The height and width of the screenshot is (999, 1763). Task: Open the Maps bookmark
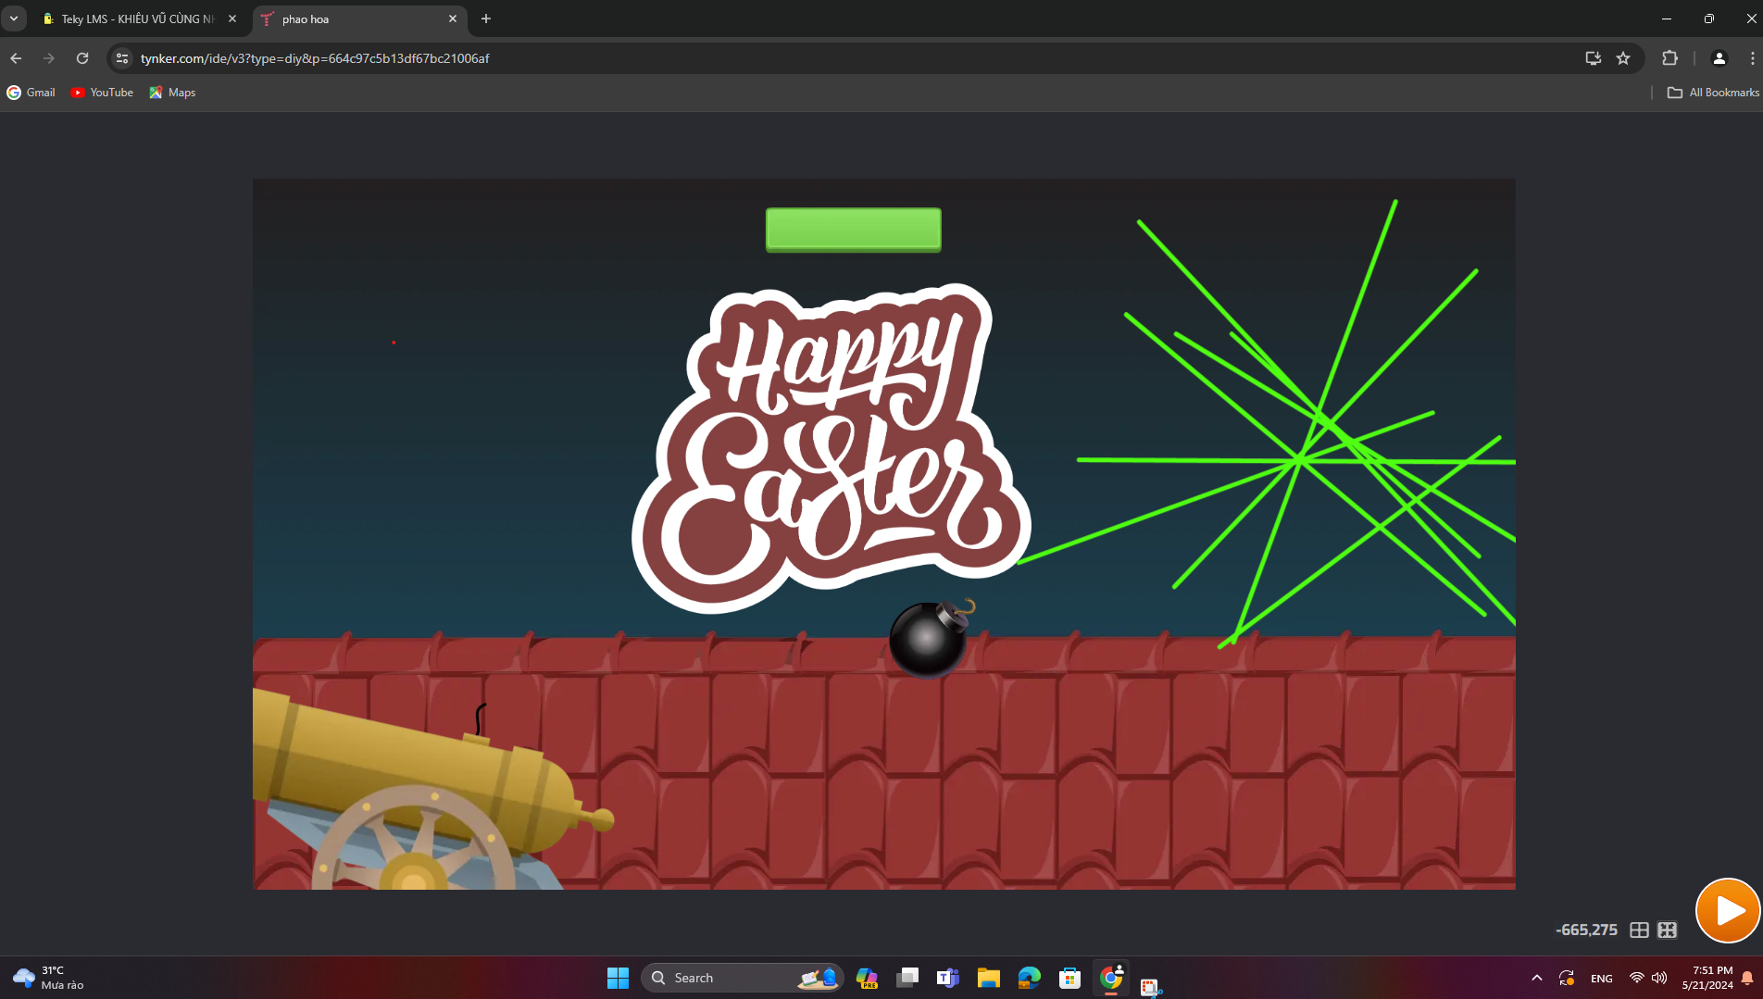coord(172,93)
